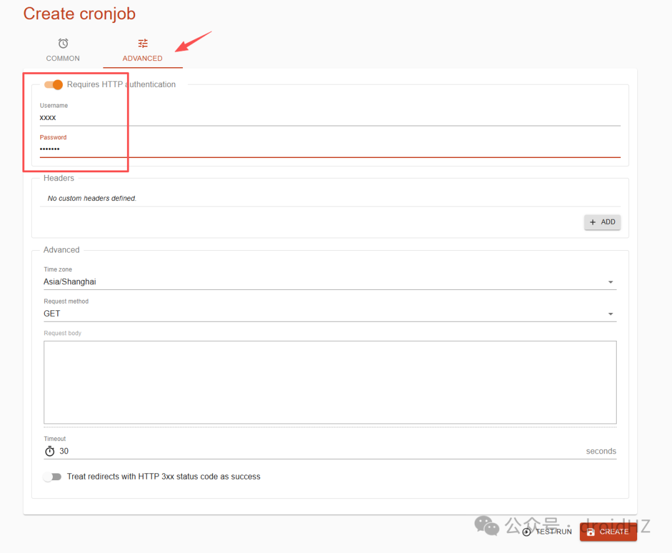Image resolution: width=672 pixels, height=553 pixels.
Task: Focus the Username input field
Action: 330,118
